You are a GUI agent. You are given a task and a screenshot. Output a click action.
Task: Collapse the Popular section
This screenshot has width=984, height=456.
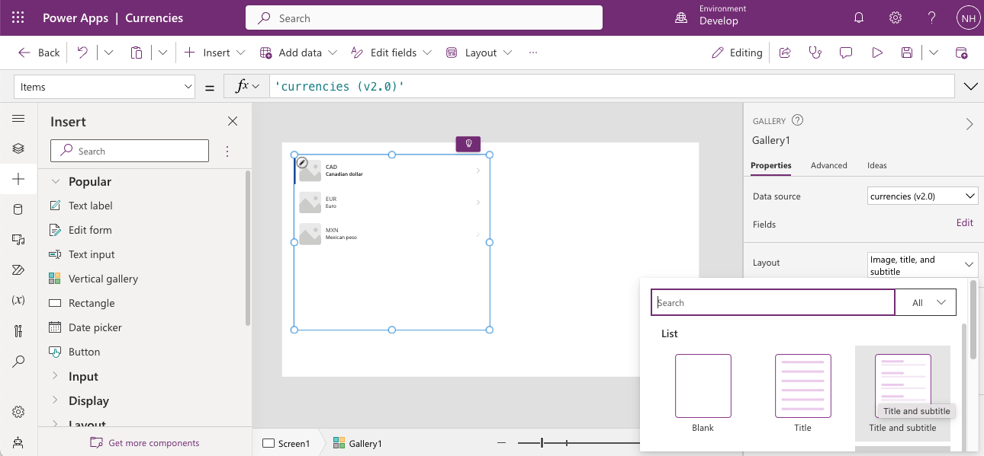[55, 181]
